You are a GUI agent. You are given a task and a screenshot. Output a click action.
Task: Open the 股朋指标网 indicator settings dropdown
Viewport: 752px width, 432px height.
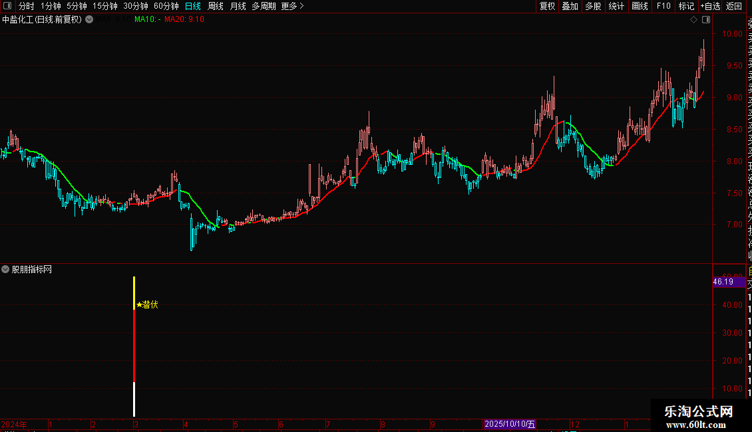pos(5,270)
